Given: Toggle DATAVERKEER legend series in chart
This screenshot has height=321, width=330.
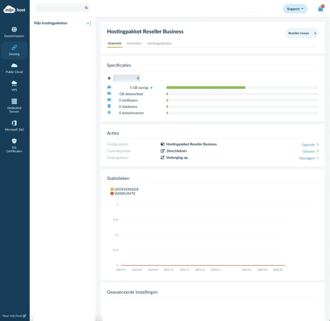Looking at the screenshot, I should (112, 189).
